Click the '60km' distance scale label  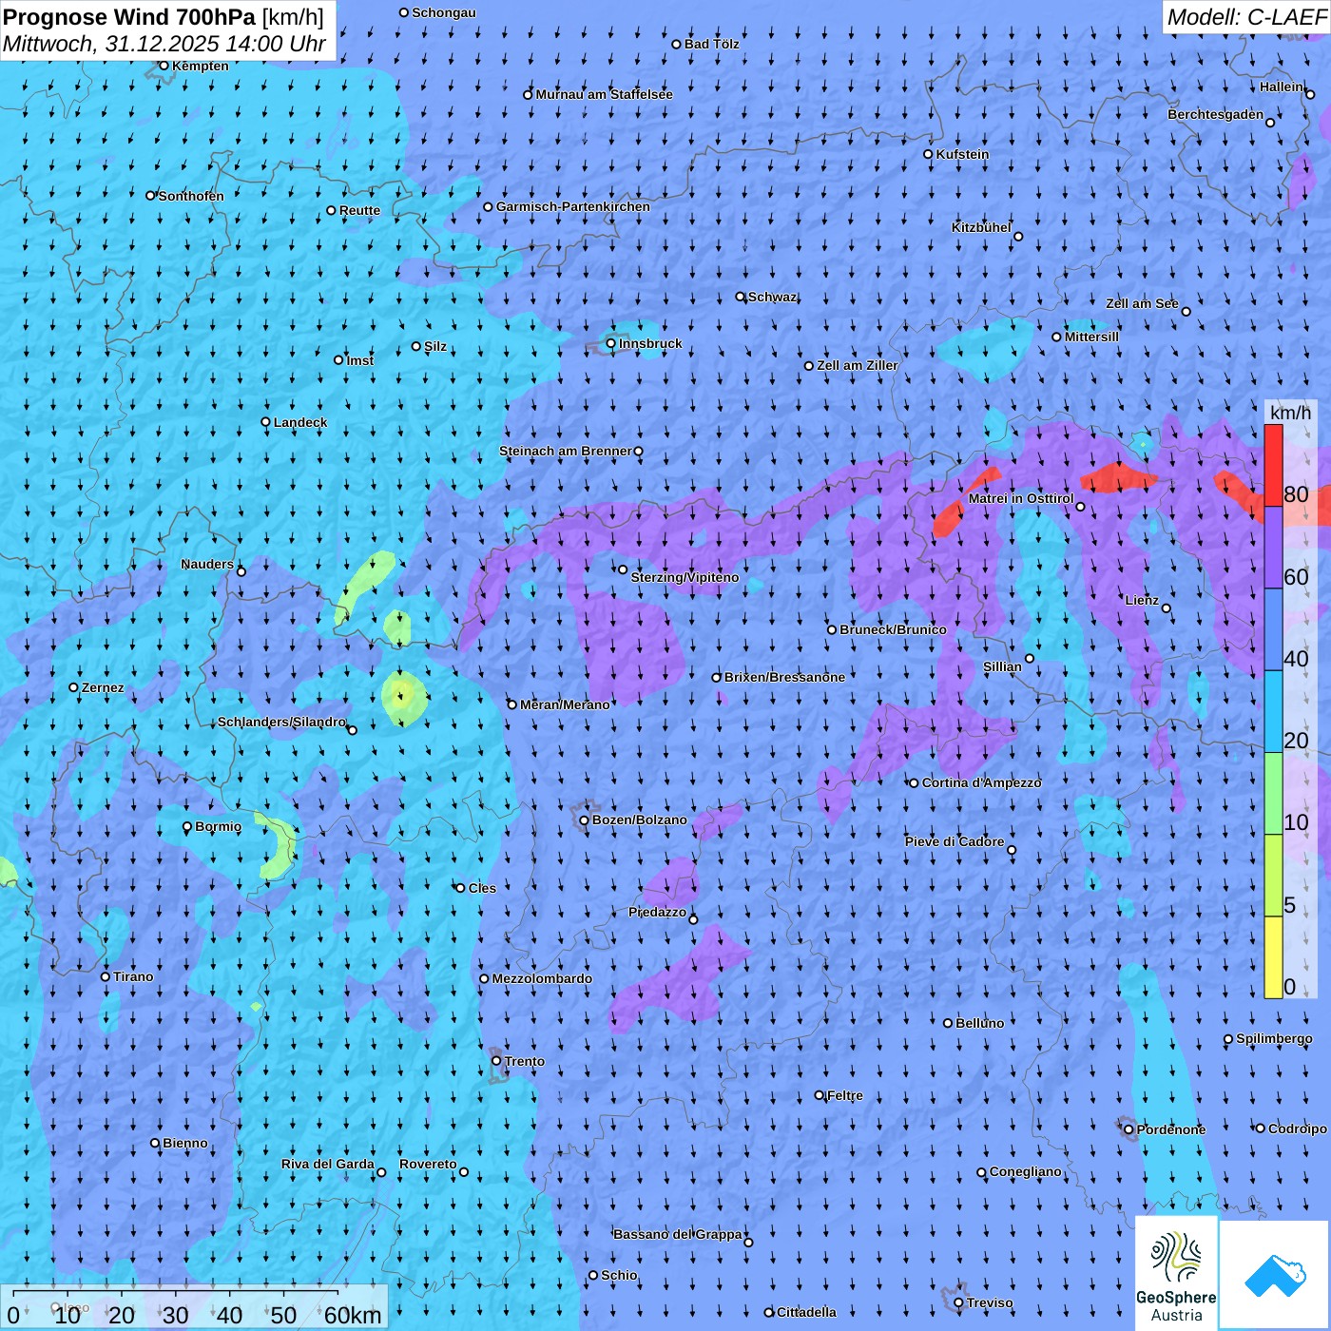pos(353,1315)
